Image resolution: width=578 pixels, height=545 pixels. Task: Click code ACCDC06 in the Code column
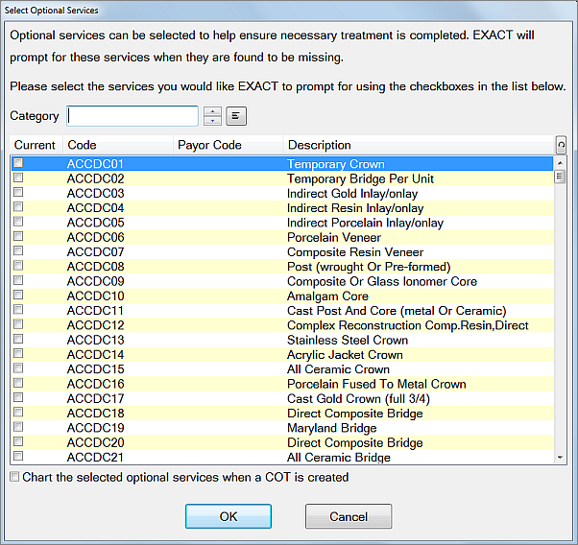coord(95,237)
